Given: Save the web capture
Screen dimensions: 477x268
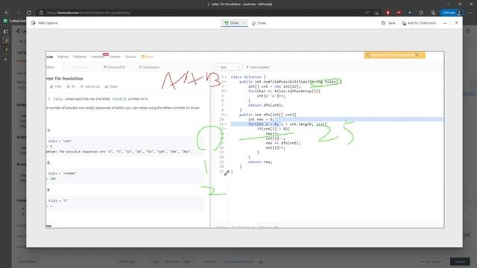Looking at the screenshot, I should pyautogui.click(x=388, y=23).
